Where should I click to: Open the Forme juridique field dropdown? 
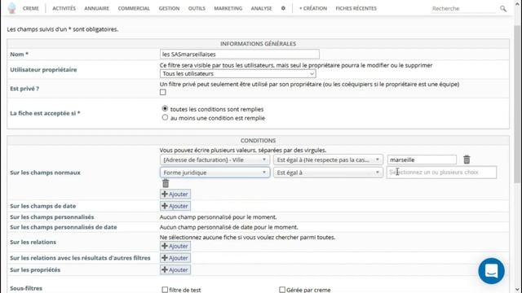215,173
